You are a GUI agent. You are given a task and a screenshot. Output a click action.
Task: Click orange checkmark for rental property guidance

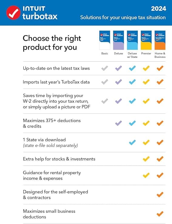[160, 175]
